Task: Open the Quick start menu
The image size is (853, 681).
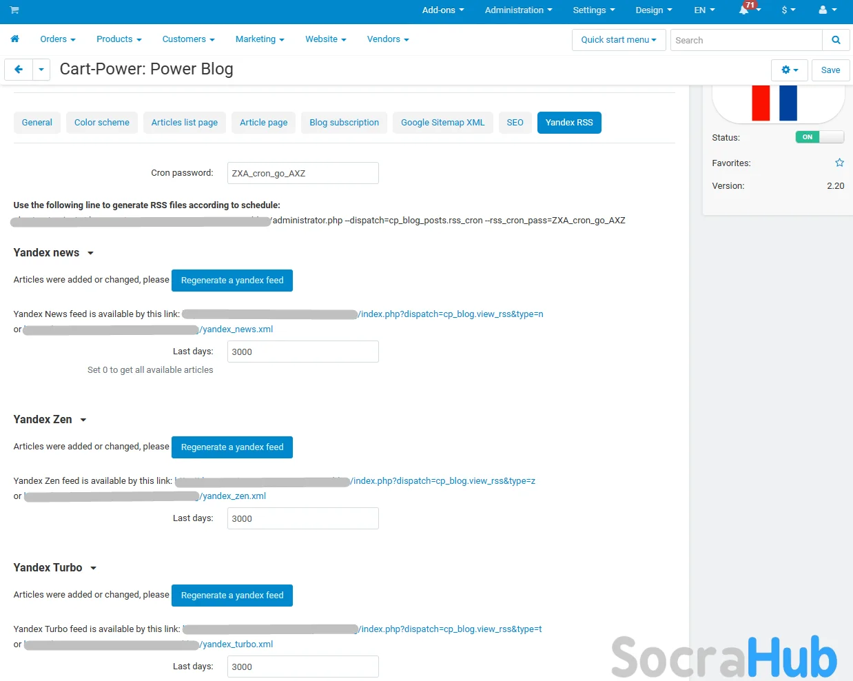Action: (619, 40)
